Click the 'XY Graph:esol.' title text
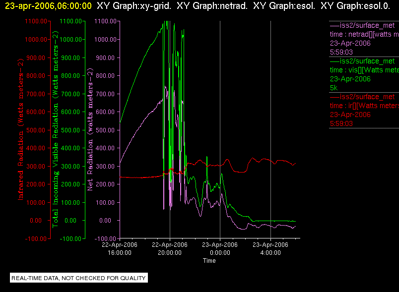The image size is (399, 292). 284,6
